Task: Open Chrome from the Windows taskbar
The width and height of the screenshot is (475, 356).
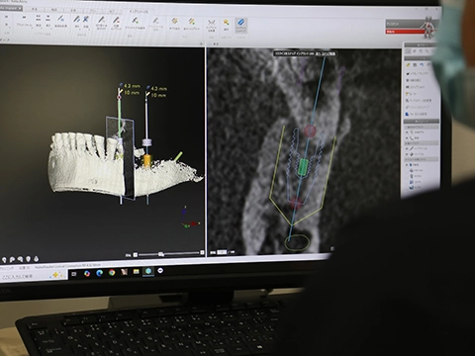Action: 112,273
